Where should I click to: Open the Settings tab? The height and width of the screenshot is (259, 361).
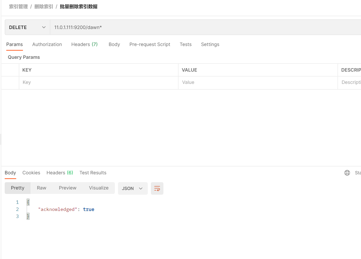coord(210,44)
